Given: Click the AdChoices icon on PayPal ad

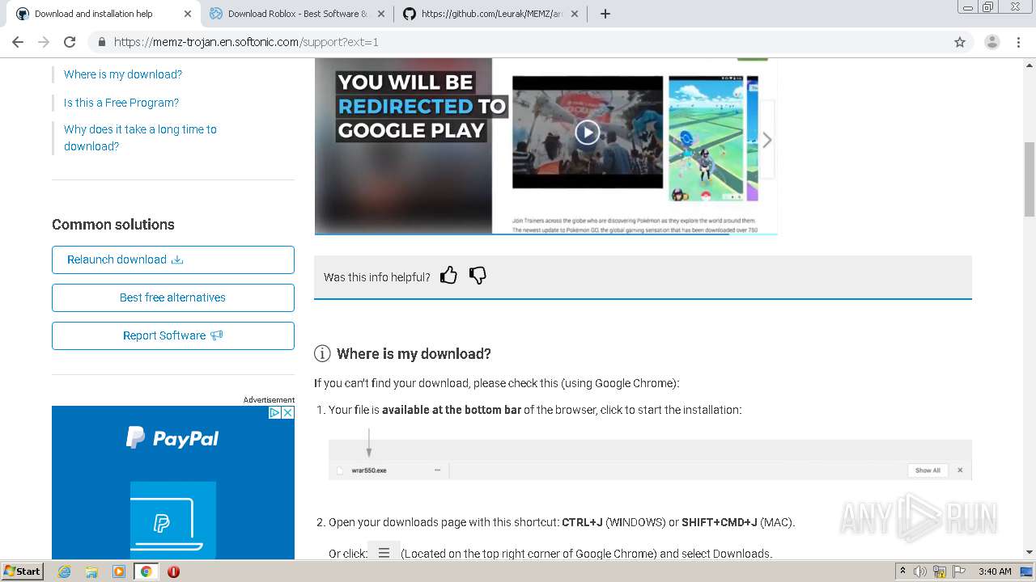Looking at the screenshot, I should pos(274,412).
